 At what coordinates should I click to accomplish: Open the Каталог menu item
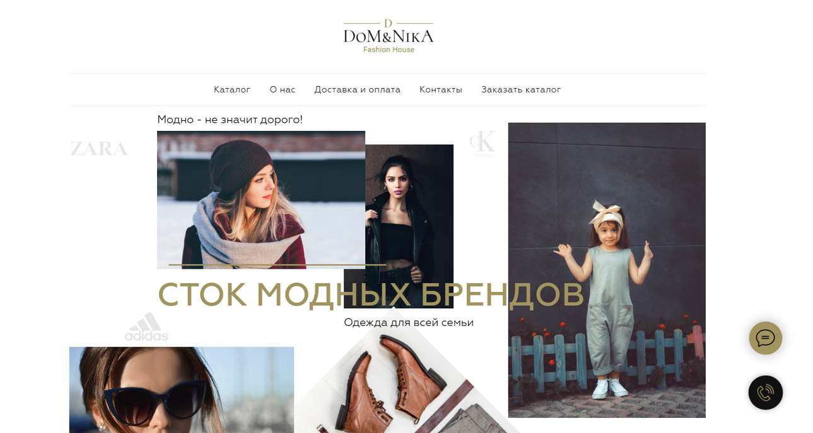(x=232, y=89)
